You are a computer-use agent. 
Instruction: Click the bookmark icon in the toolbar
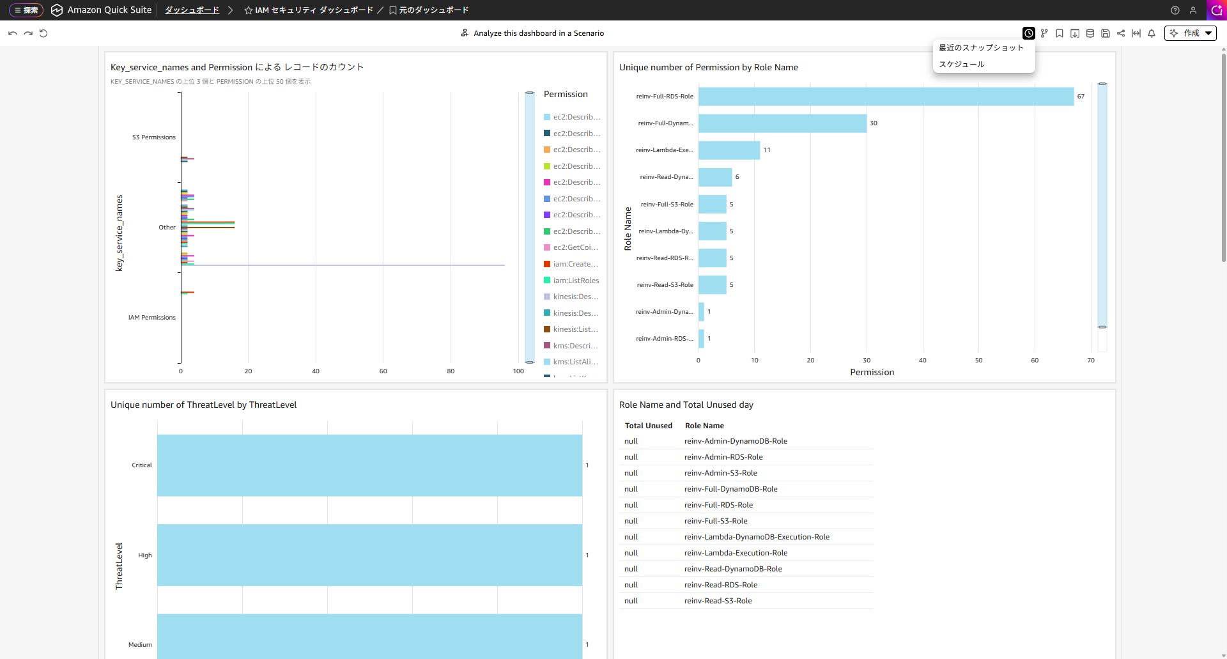[x=1060, y=33]
